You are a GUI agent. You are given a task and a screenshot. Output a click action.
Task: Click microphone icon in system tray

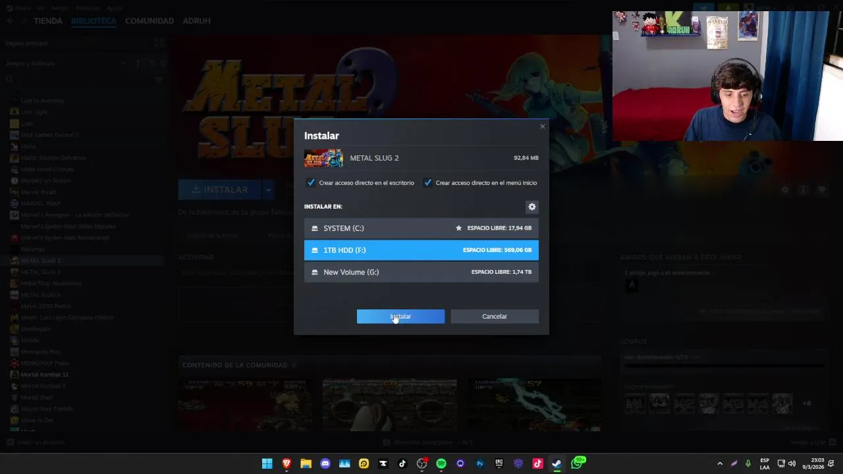click(749, 463)
